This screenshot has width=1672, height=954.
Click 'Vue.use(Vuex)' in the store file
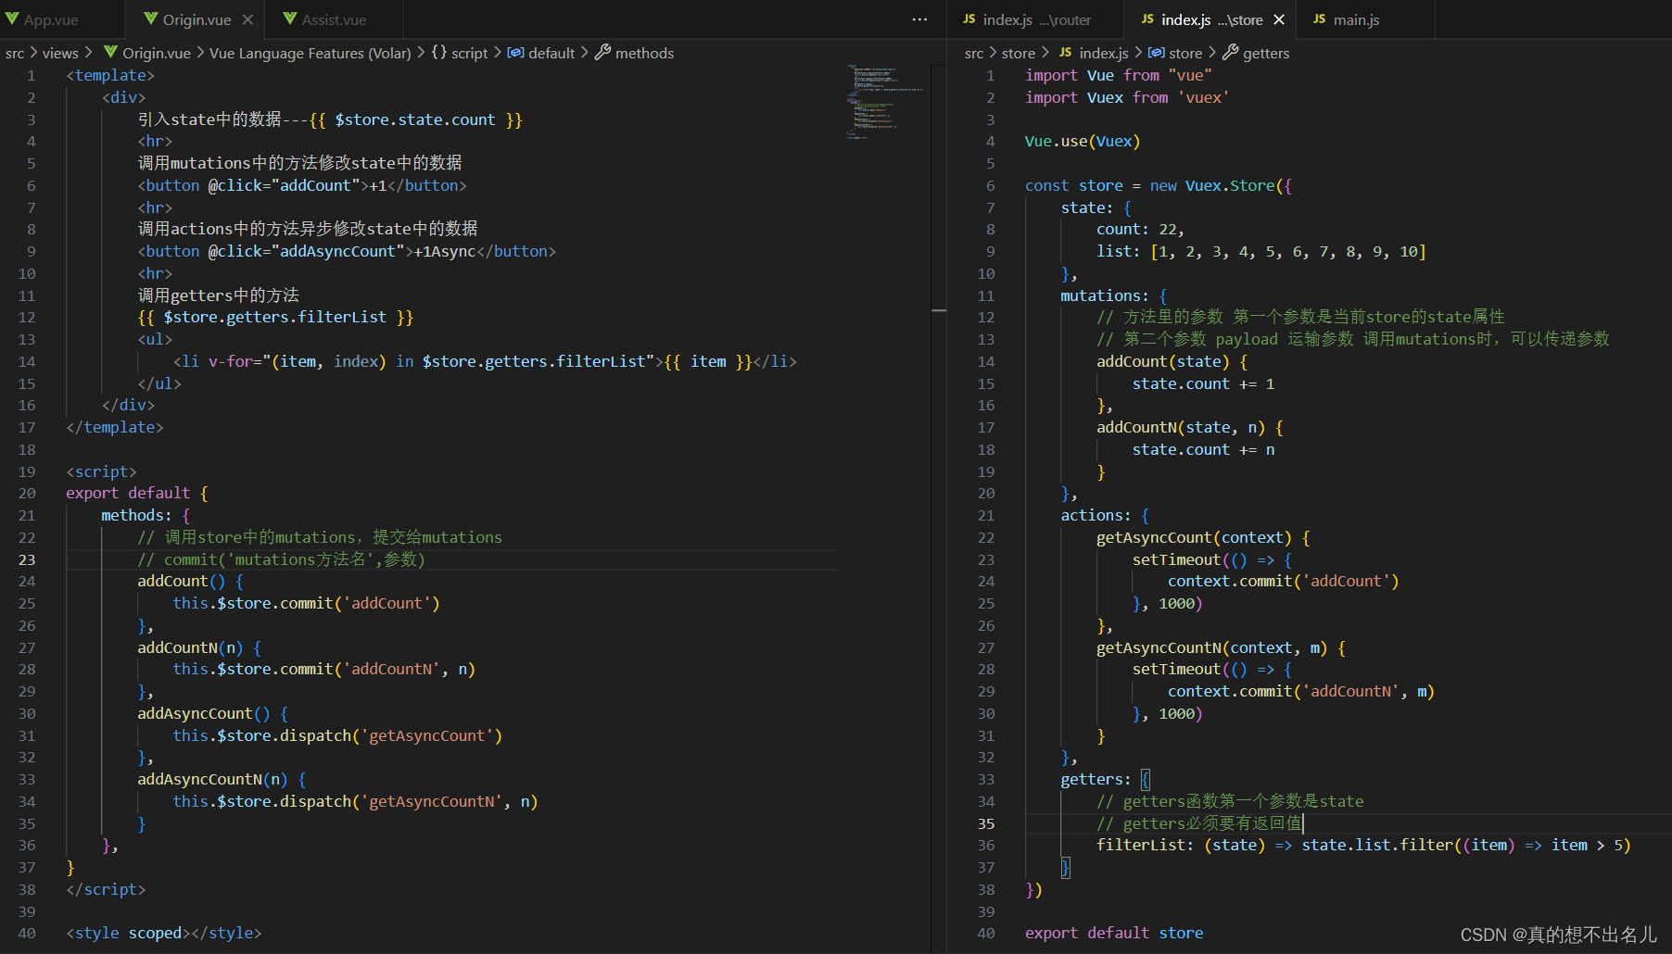tap(1083, 141)
